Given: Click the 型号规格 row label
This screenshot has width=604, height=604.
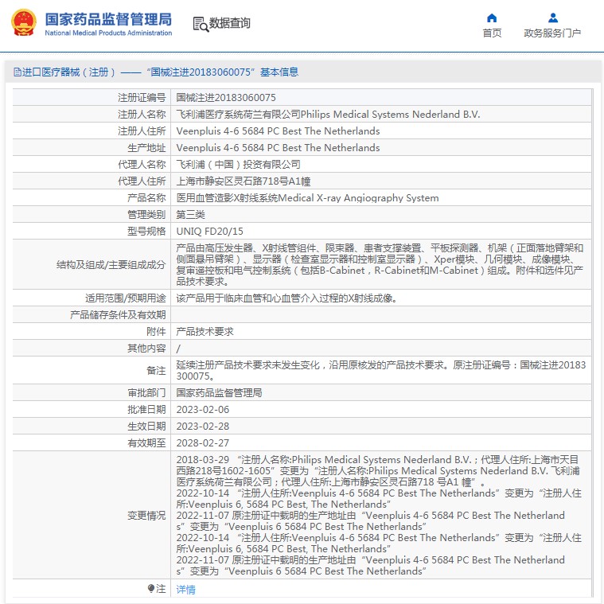Looking at the screenshot, I should click(146, 231).
